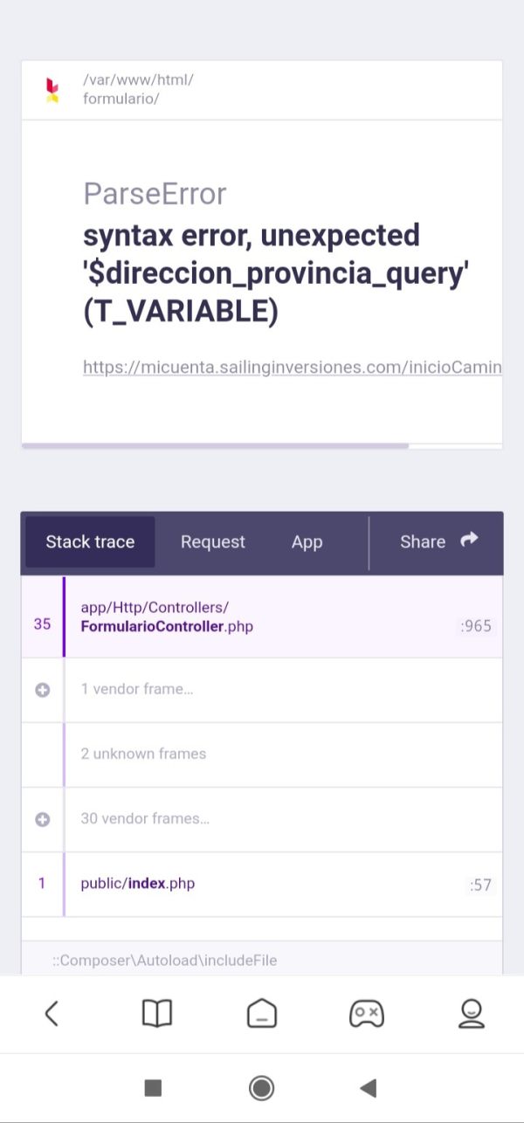Click the horizontal scrollbar under the error

(x=215, y=445)
